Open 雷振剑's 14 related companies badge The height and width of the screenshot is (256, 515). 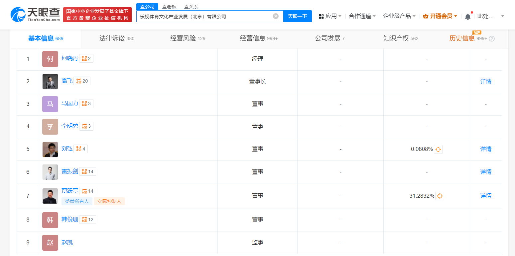[87, 172]
